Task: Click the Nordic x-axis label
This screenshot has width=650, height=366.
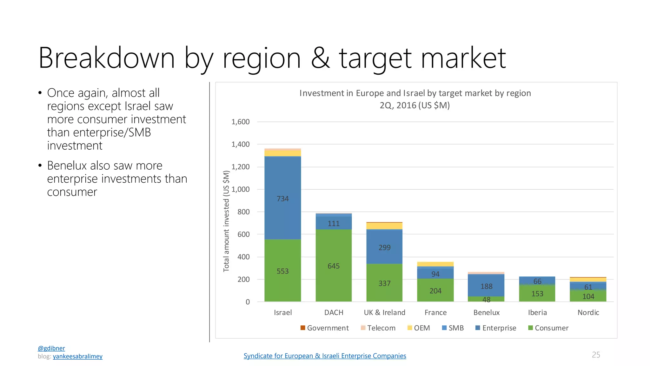Action: coord(588,312)
